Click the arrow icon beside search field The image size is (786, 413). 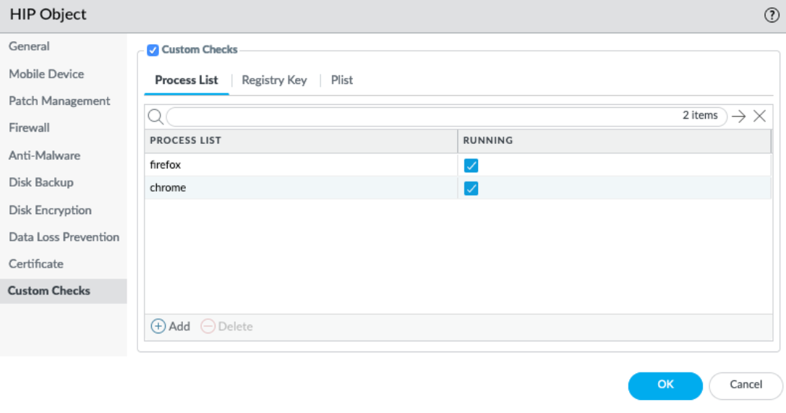pyautogui.click(x=738, y=116)
